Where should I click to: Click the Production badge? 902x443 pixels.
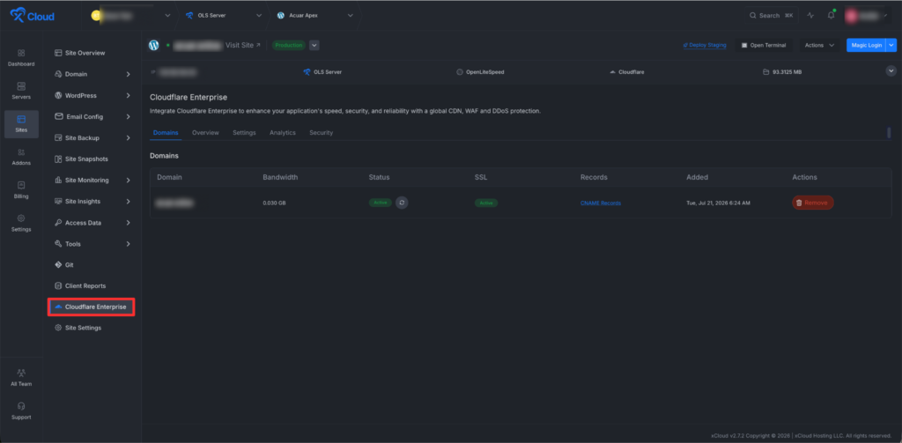[289, 45]
